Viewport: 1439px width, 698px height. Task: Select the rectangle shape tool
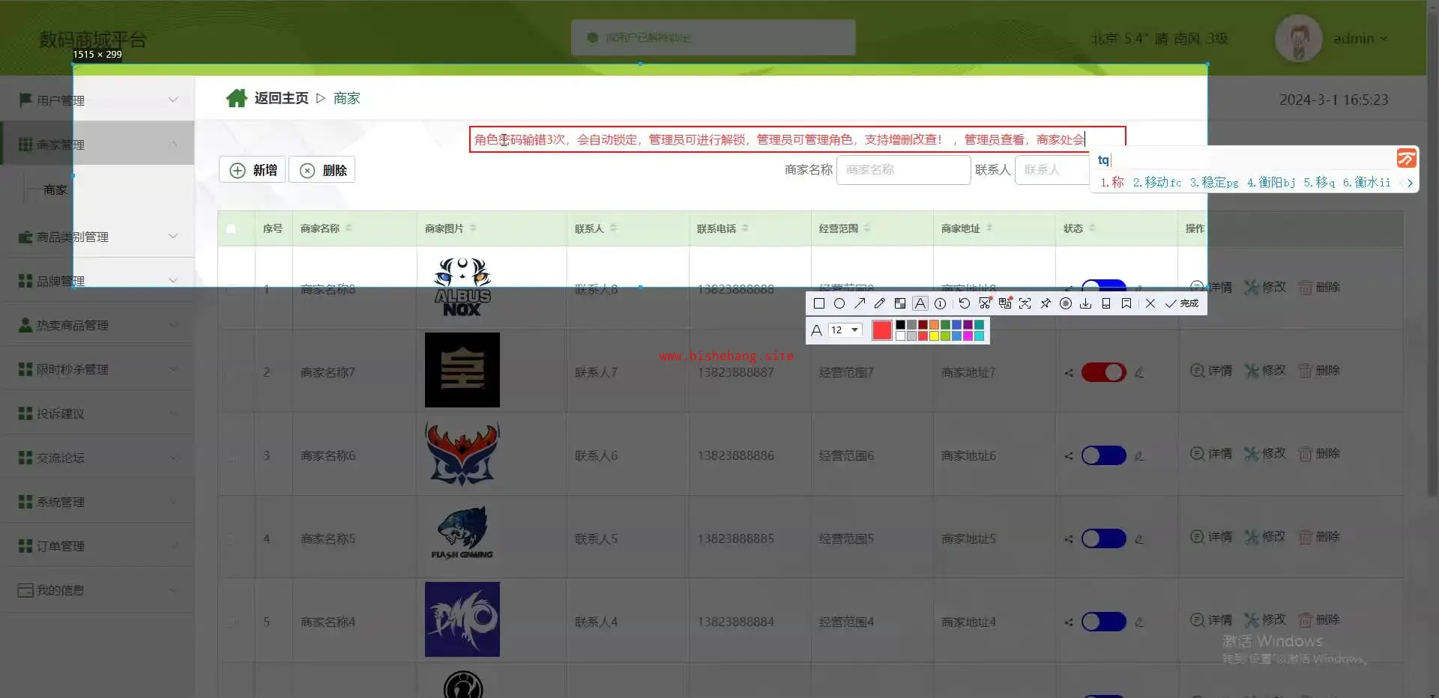coord(819,303)
